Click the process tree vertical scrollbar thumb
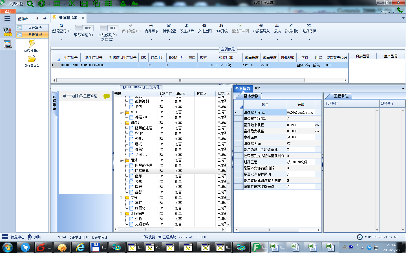The height and width of the screenshot is (253, 406). point(228,183)
